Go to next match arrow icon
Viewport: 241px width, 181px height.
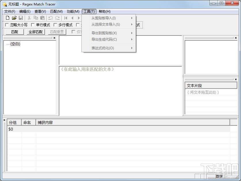pos(79,18)
